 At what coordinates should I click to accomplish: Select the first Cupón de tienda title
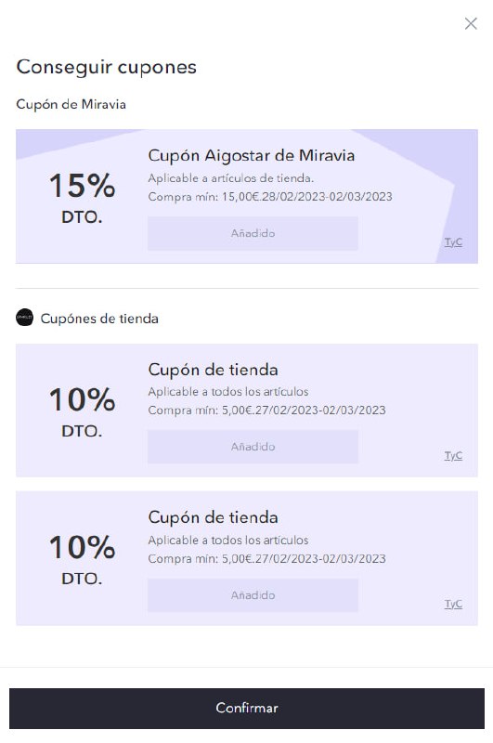pos(214,370)
